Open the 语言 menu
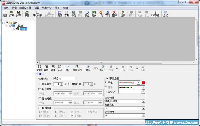200x126 pixels. click(x=57, y=8)
